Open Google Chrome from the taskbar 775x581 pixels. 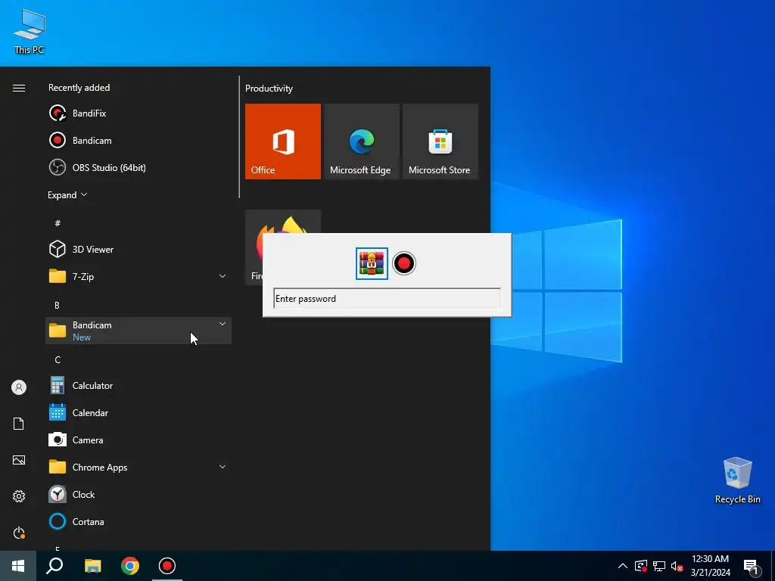[130, 566]
